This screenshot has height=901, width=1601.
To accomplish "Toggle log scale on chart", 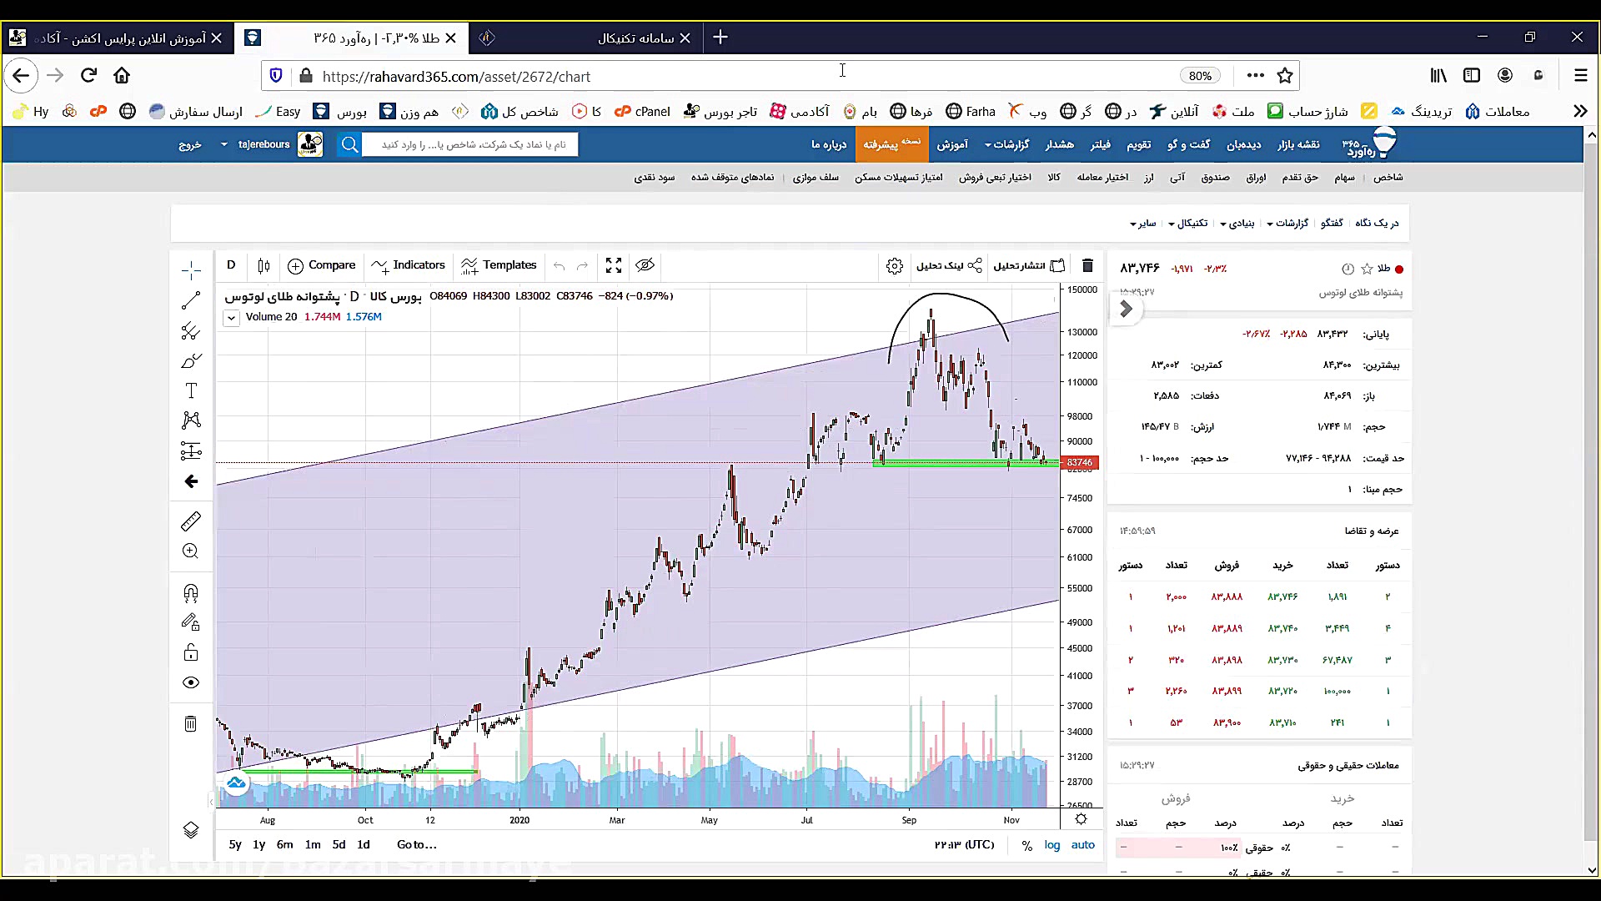I will pos(1052,844).
